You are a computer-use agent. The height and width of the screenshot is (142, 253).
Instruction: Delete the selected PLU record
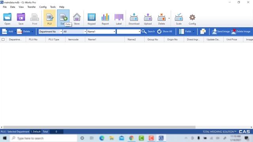click(24, 32)
